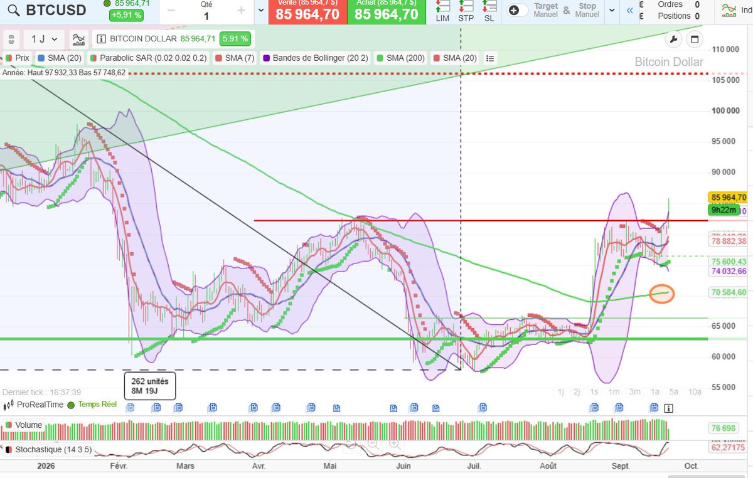The width and height of the screenshot is (753, 478).
Task: Open the indicators list icon
Action: point(490,58)
